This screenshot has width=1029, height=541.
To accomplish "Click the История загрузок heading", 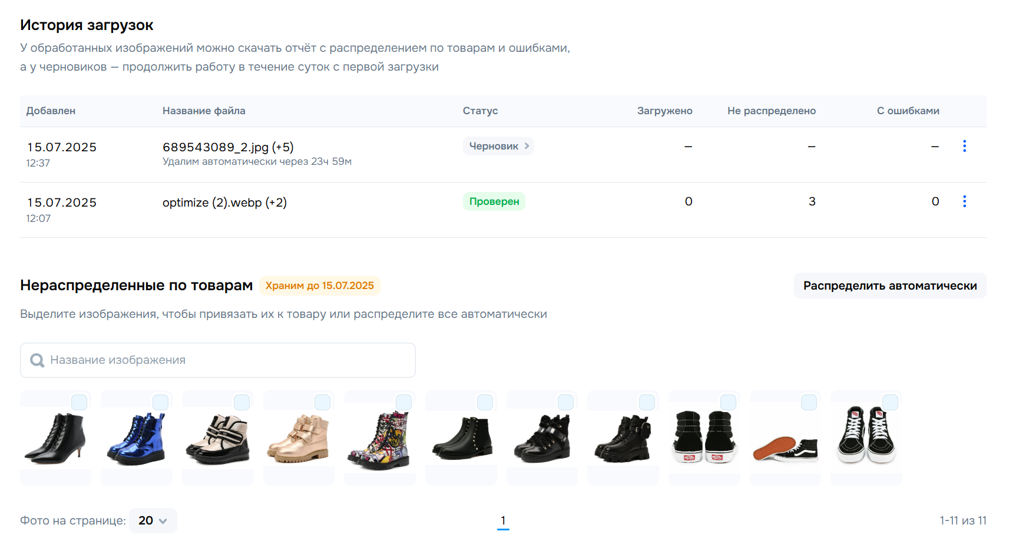I will tap(87, 25).
